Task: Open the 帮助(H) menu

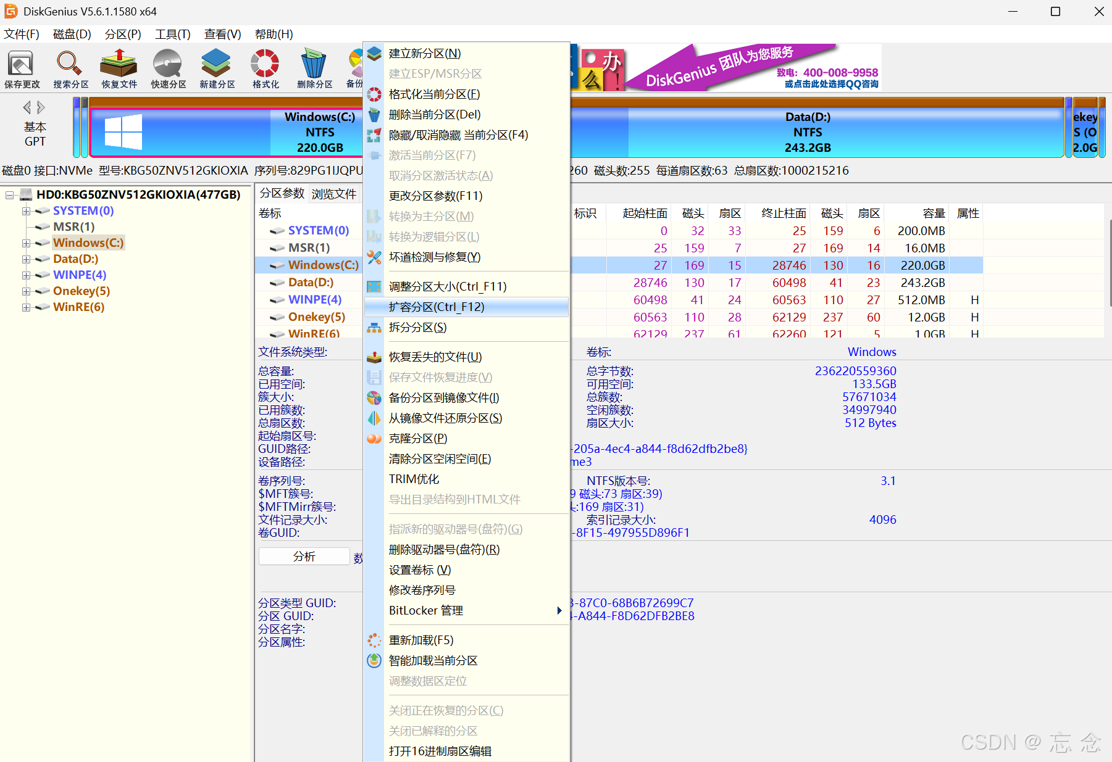Action: 274,35
